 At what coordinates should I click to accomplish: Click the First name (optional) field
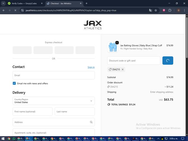(33, 112)
